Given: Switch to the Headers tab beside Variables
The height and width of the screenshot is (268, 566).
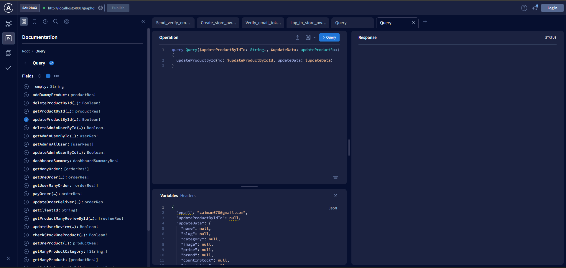Looking at the screenshot, I should [x=188, y=196].
